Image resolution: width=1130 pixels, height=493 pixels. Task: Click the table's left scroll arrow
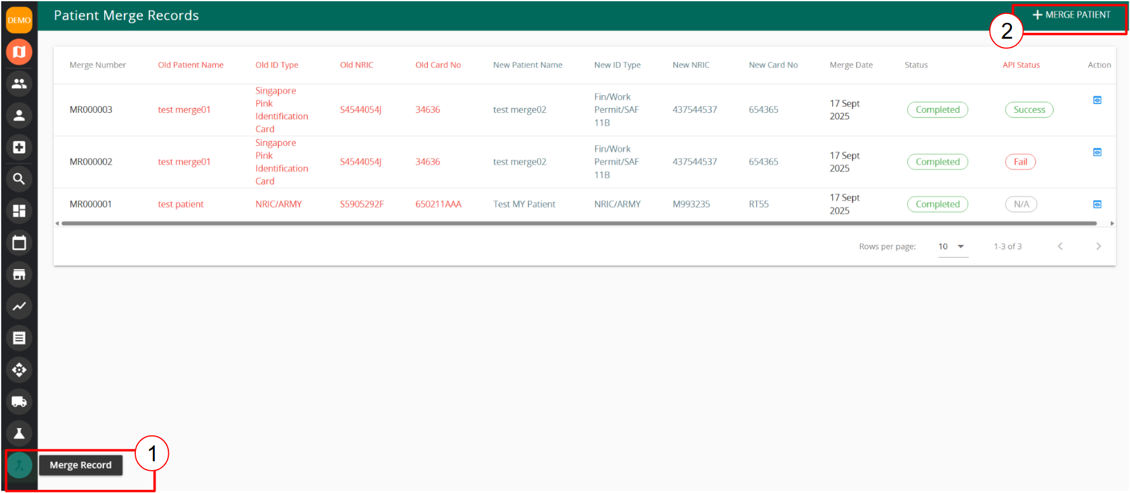click(57, 223)
